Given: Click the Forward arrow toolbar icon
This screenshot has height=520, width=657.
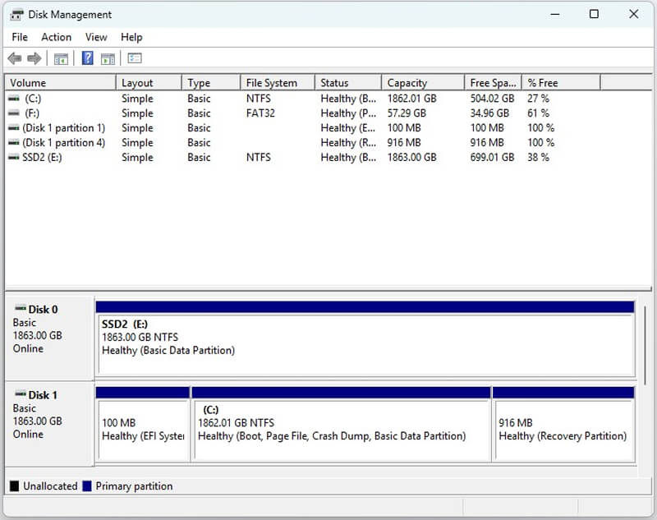Looking at the screenshot, I should [x=34, y=58].
